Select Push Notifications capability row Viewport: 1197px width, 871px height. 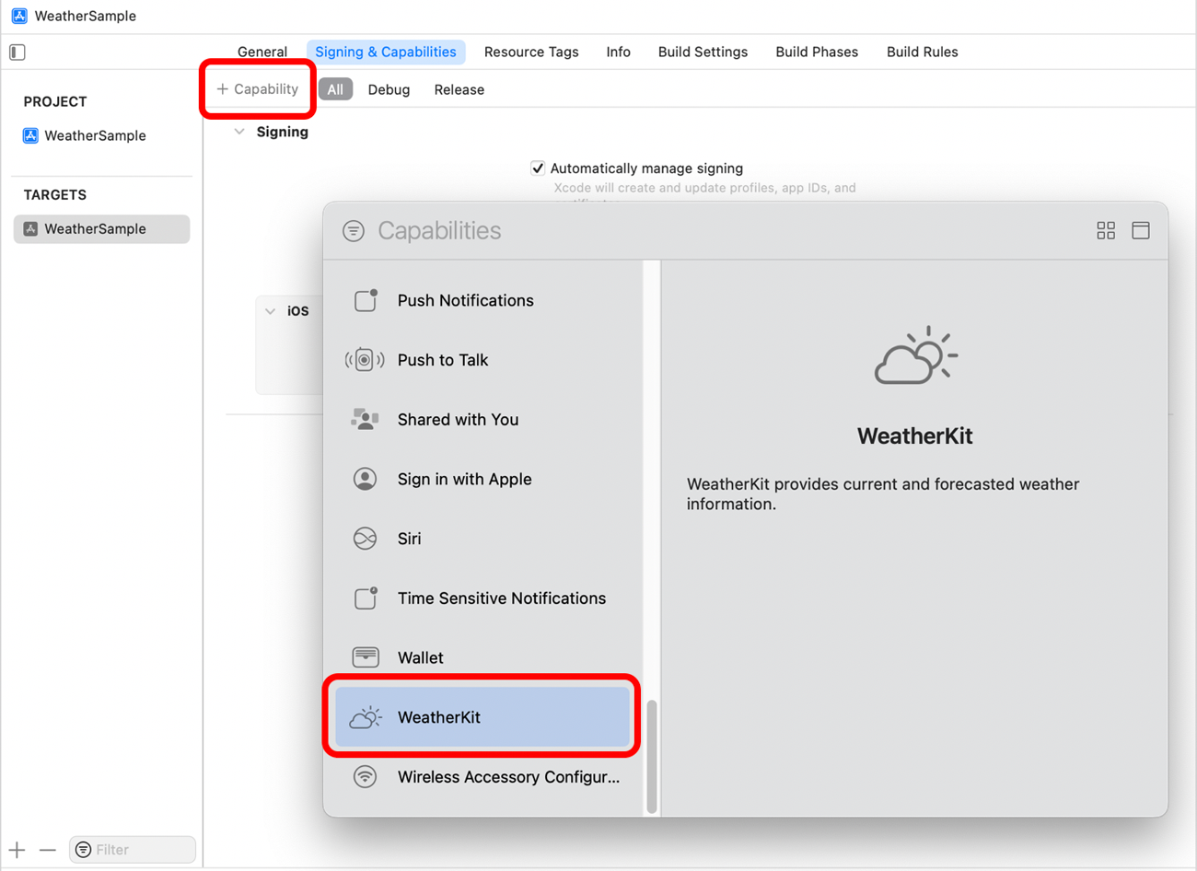pyautogui.click(x=483, y=300)
